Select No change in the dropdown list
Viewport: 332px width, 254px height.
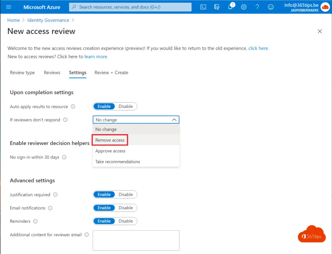coord(136,129)
